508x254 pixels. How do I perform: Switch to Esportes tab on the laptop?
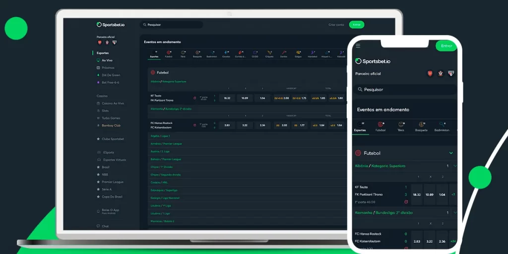coord(154,54)
